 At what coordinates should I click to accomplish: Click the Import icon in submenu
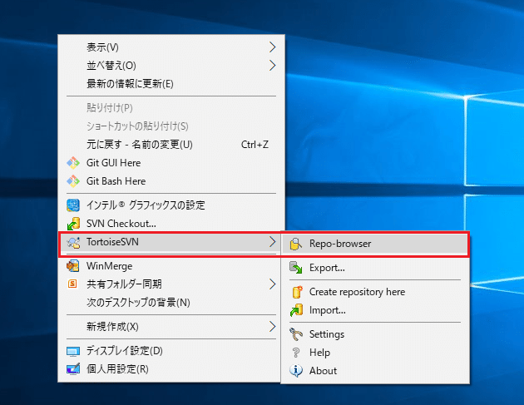coord(296,310)
